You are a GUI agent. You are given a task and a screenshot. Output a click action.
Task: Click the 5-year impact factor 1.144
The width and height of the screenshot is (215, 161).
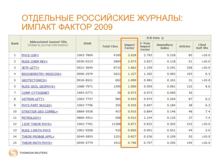148,118
